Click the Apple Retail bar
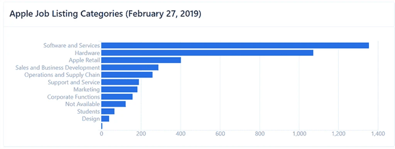 141,60
